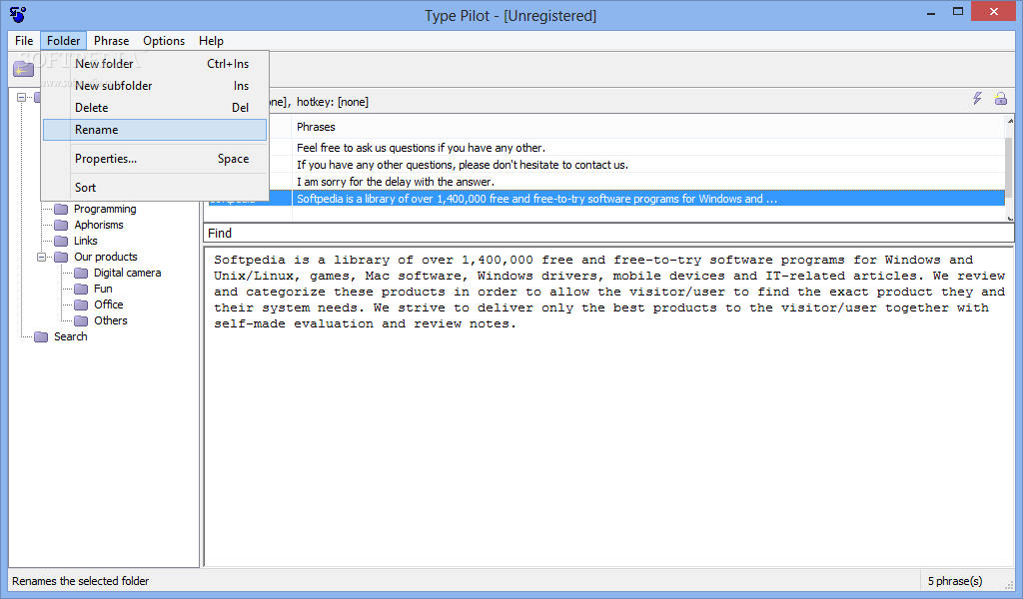Maximize the Type Pilot window

[958, 12]
